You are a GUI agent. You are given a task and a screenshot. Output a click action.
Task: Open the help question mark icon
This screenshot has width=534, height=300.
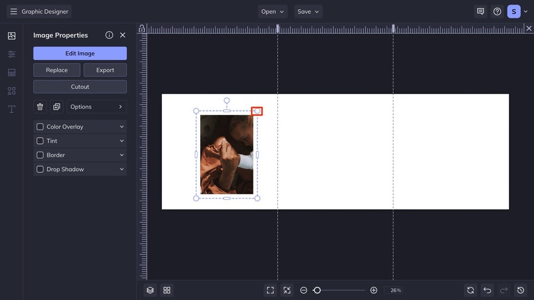pos(497,11)
